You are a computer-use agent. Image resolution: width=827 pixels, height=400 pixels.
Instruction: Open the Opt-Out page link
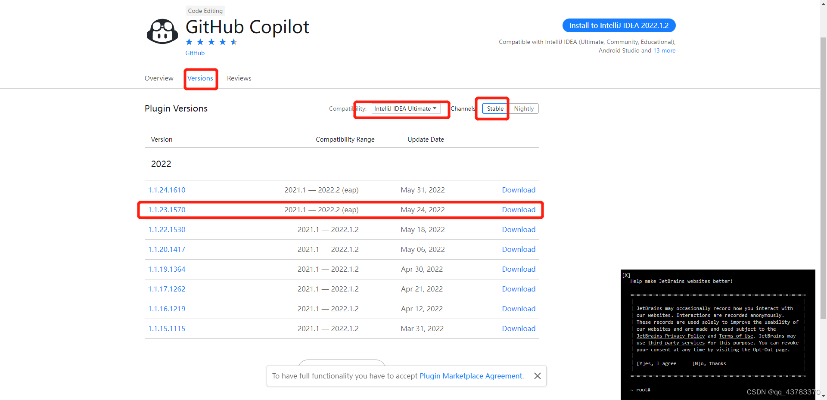click(x=771, y=350)
